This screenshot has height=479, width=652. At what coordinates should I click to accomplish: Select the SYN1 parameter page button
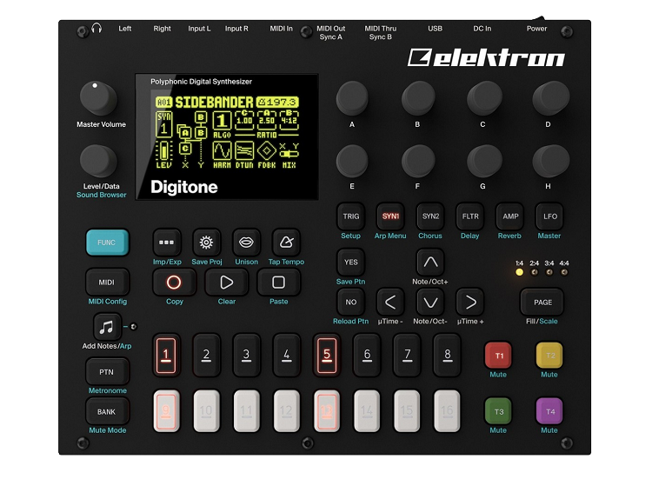coord(390,216)
